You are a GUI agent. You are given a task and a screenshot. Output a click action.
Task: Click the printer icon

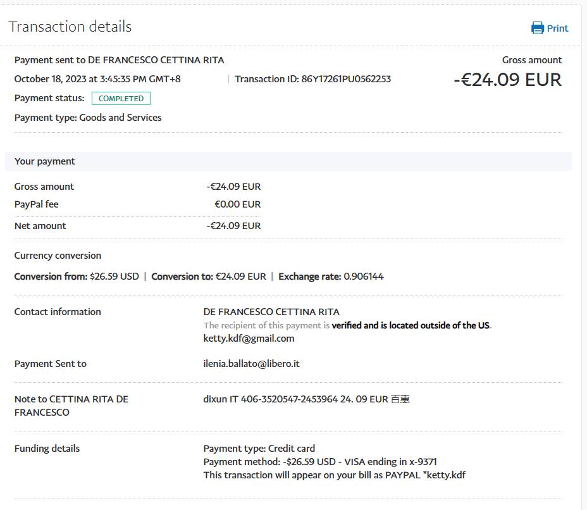point(537,28)
